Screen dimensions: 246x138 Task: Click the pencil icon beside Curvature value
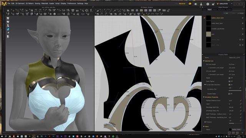coord(240,88)
